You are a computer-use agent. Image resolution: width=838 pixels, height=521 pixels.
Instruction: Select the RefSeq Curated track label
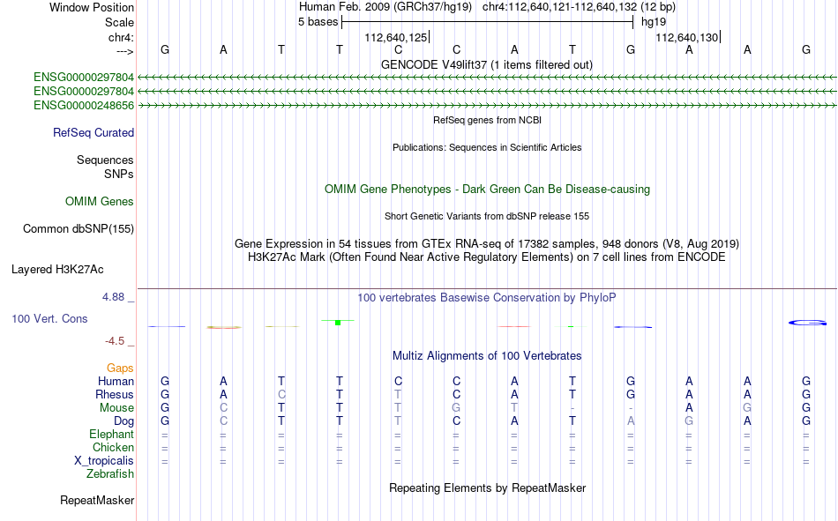[94, 132]
